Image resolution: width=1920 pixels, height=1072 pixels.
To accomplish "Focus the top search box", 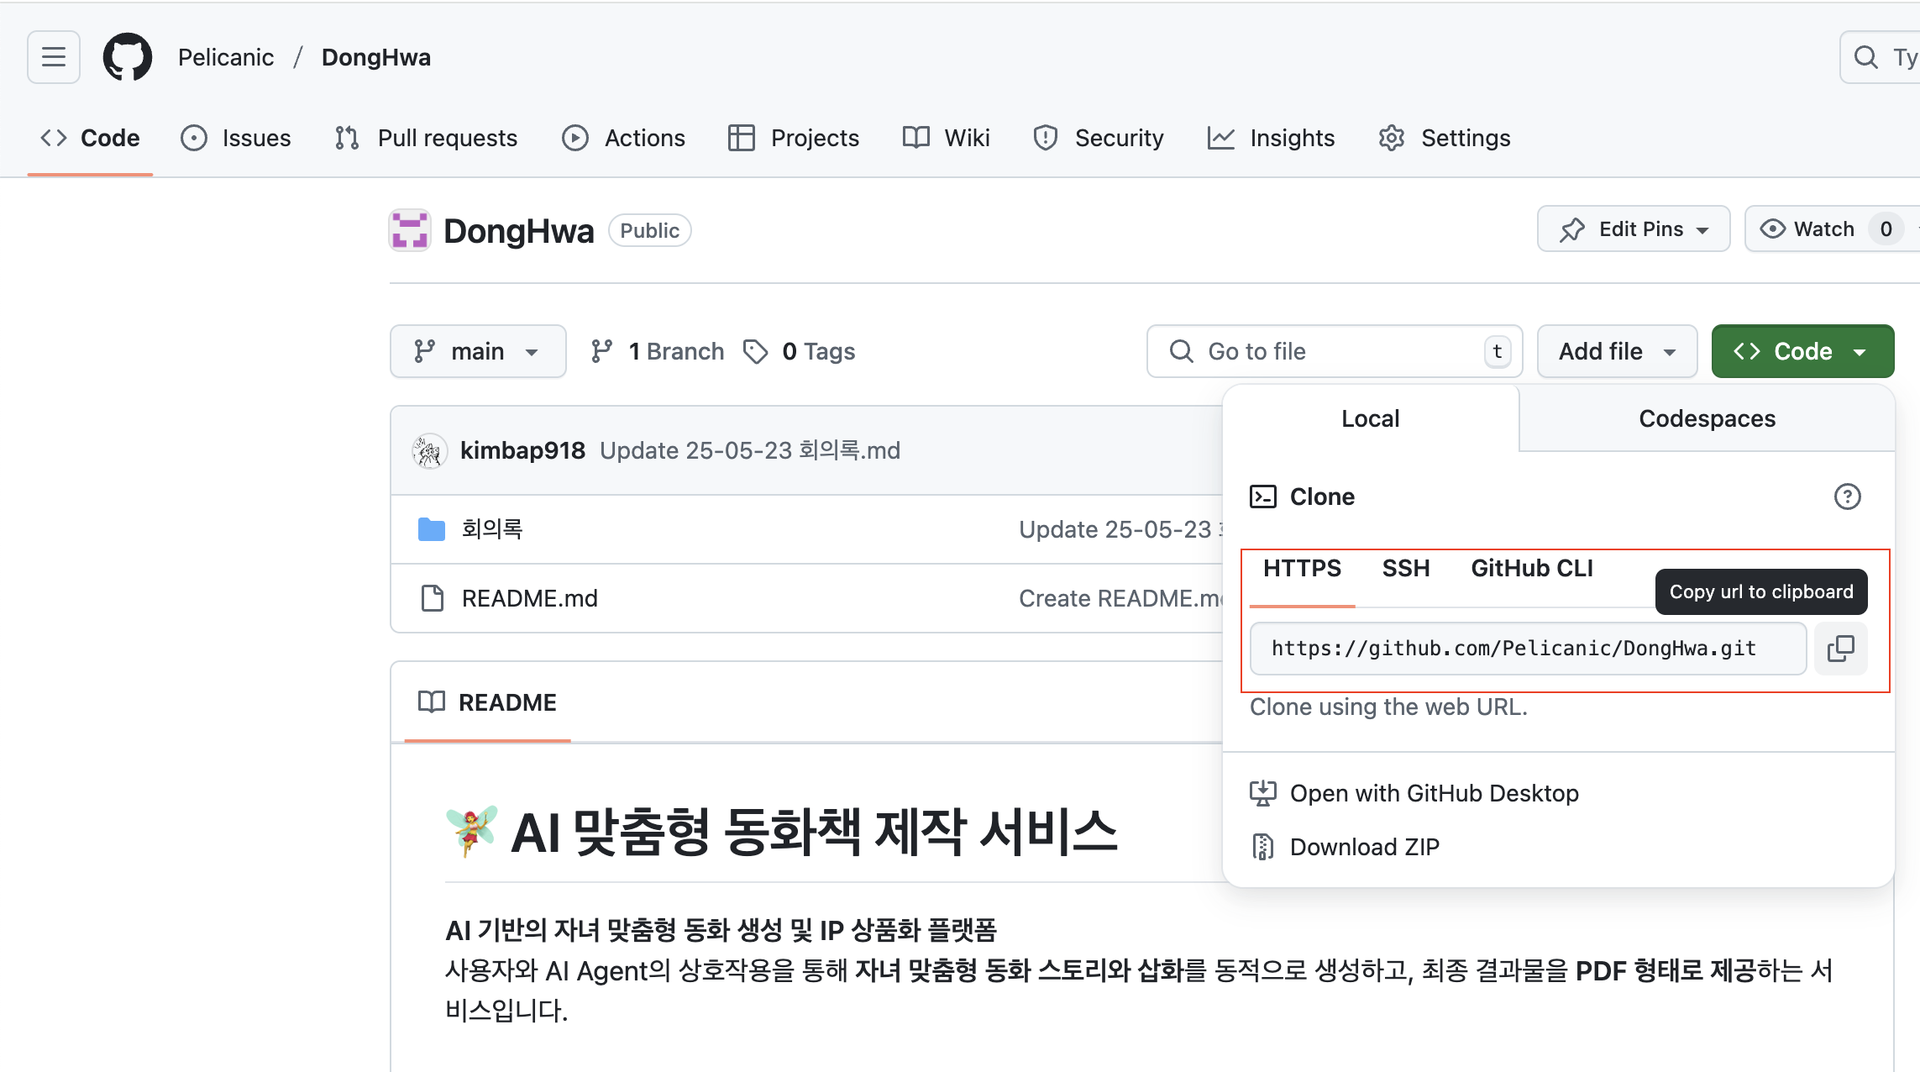I will [x=1880, y=57].
